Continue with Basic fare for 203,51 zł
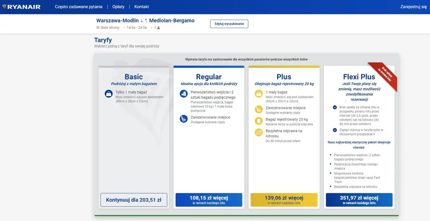Viewport: 430px width, 221px height. pyautogui.click(x=134, y=200)
